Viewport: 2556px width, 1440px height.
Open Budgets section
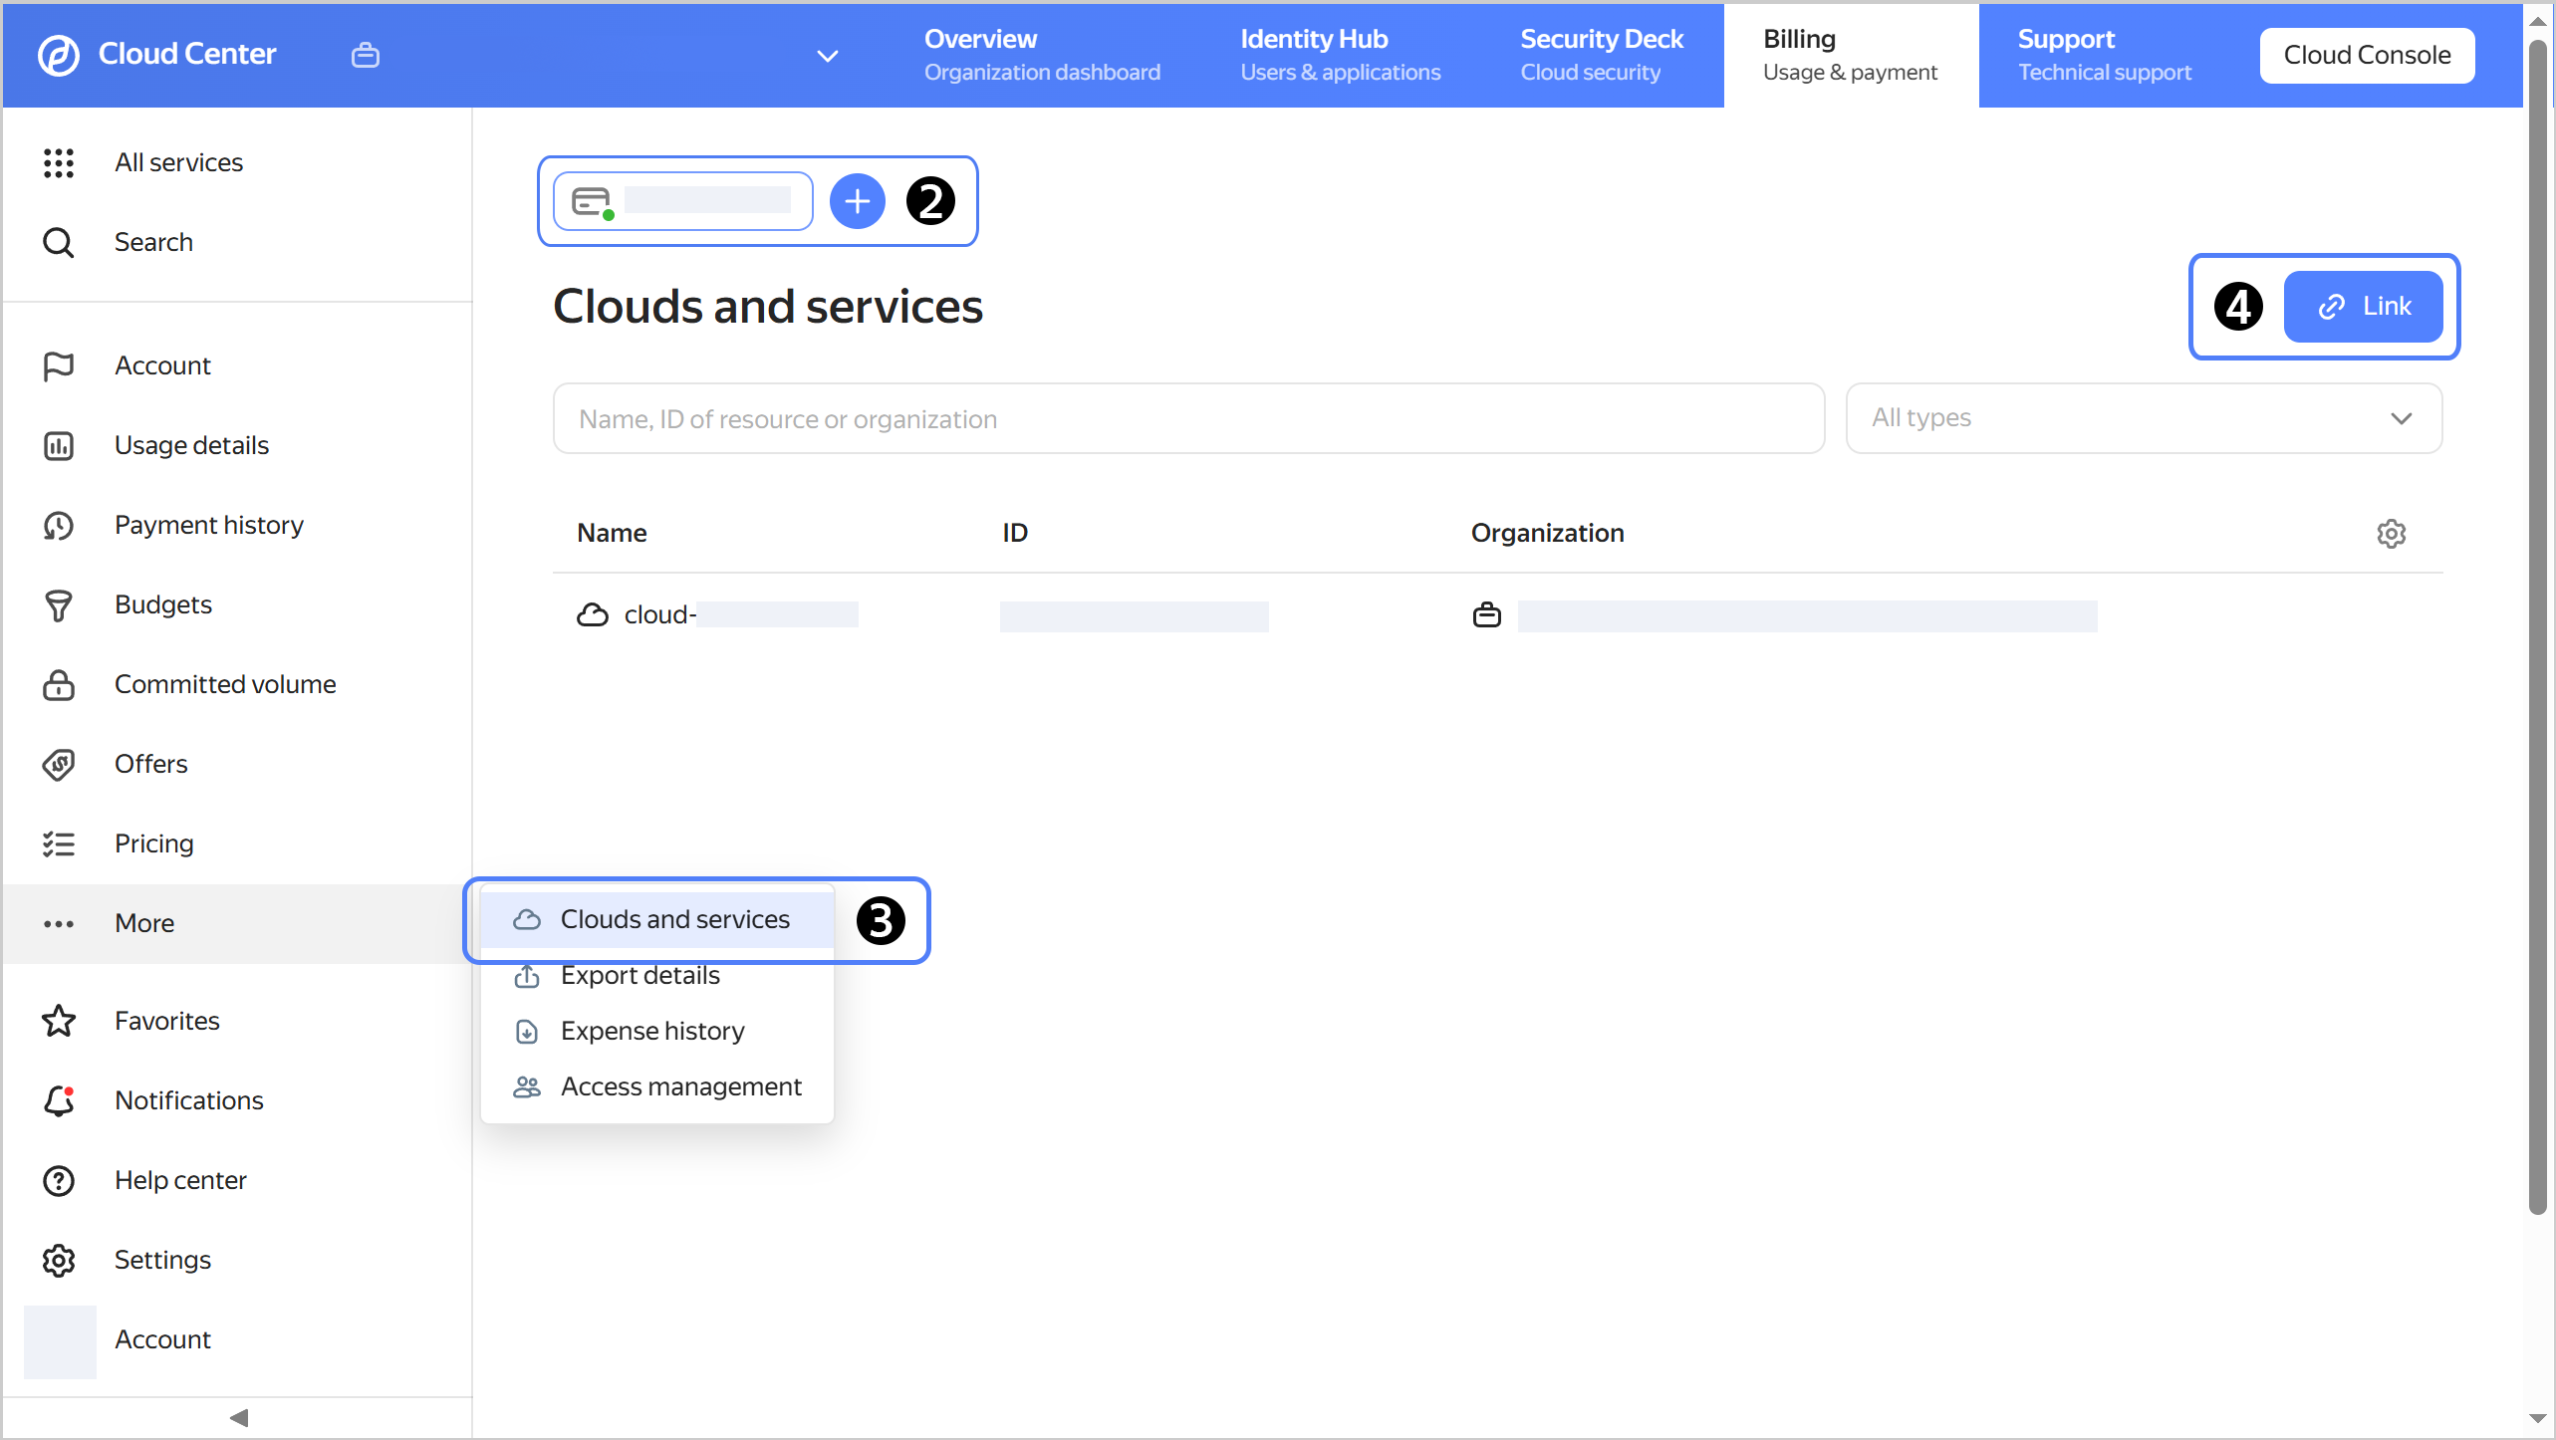pyautogui.click(x=162, y=604)
